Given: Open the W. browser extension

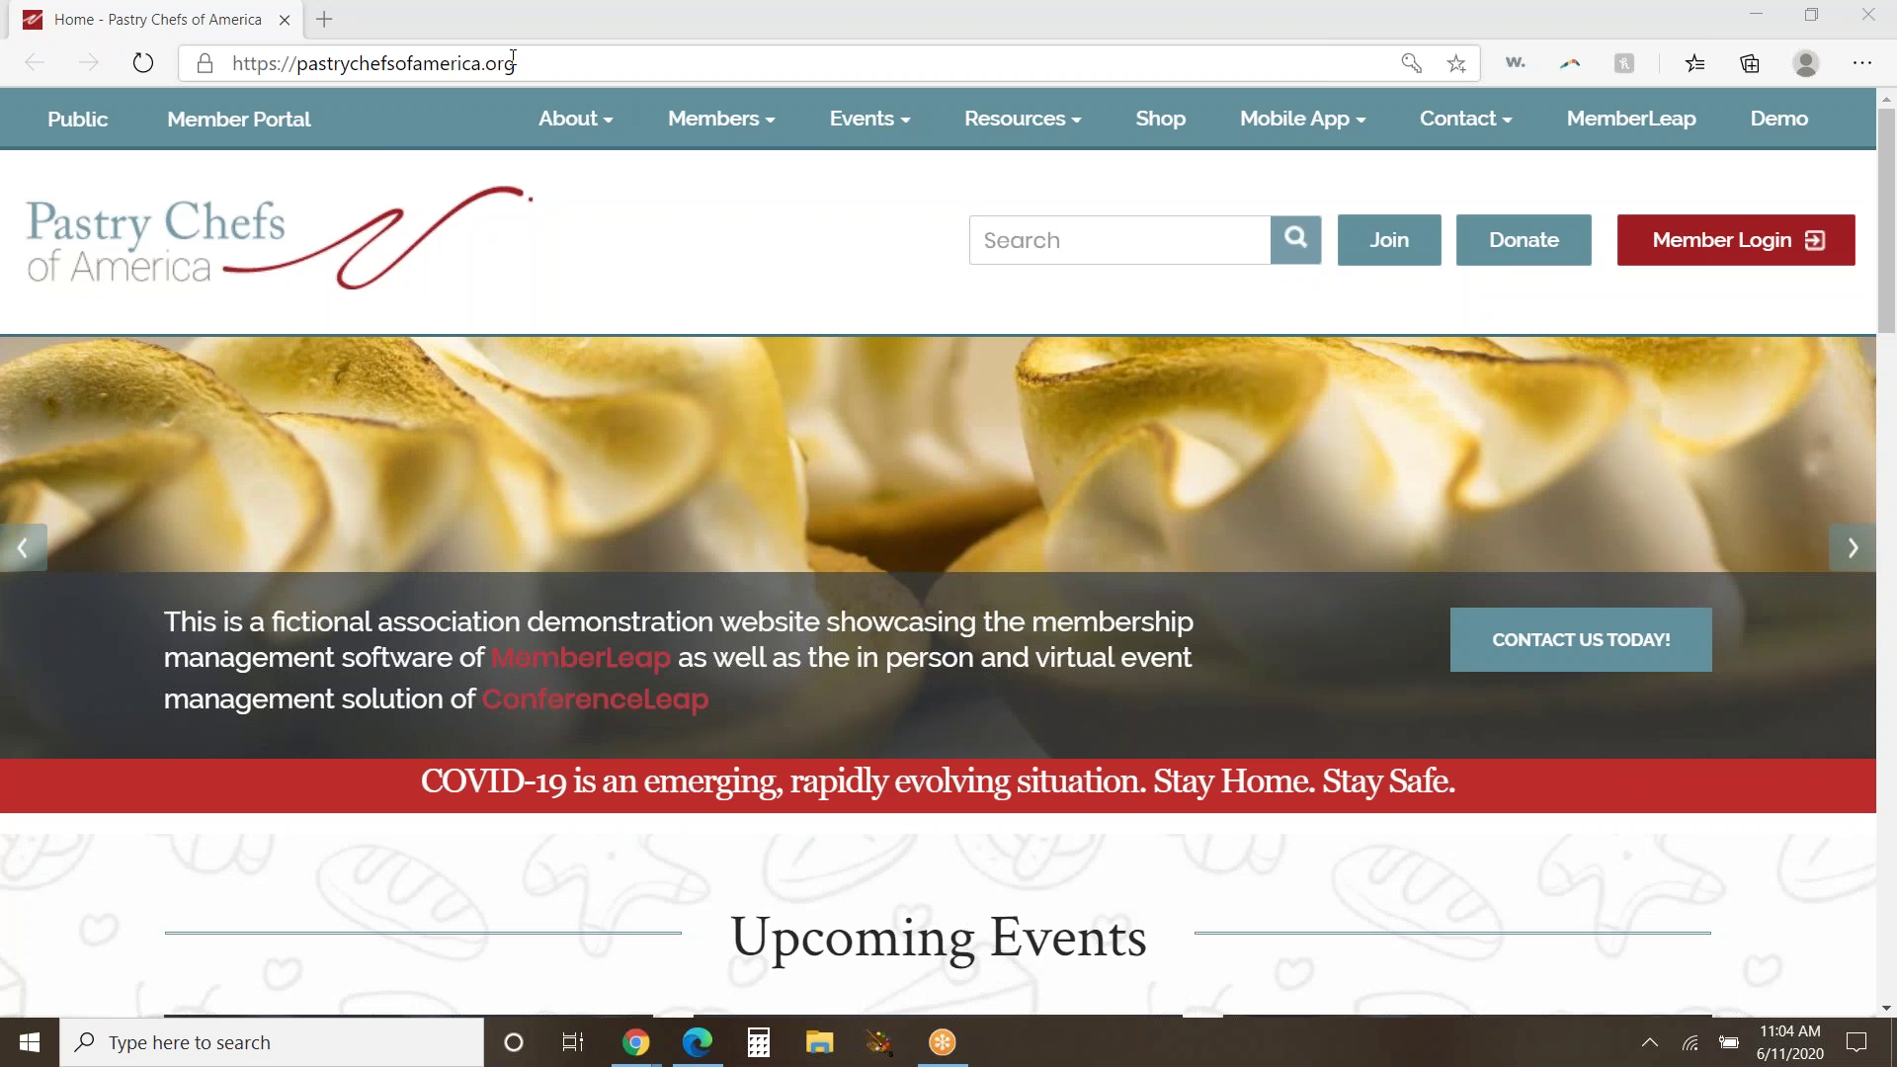Looking at the screenshot, I should tap(1516, 63).
